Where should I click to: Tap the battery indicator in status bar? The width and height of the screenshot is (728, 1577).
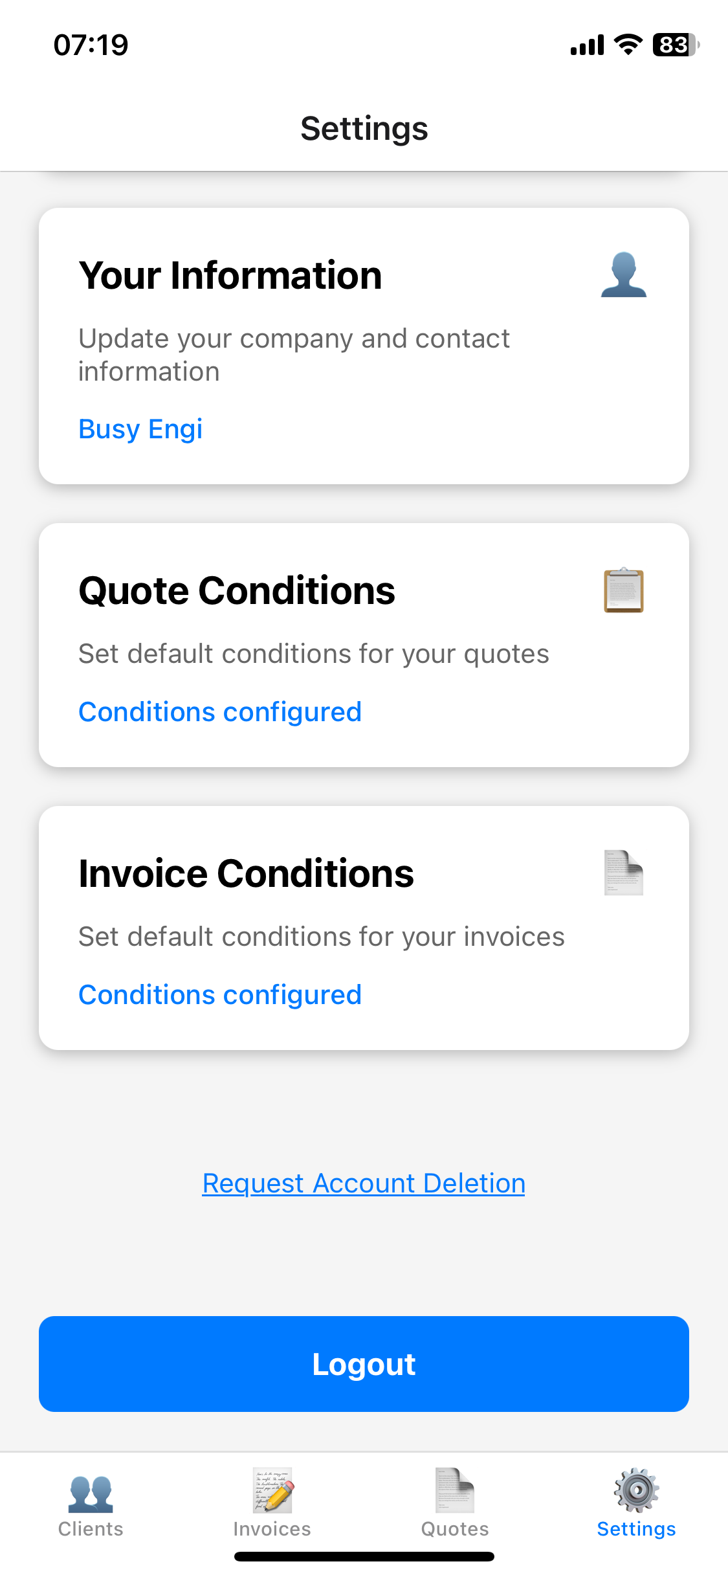tap(676, 45)
